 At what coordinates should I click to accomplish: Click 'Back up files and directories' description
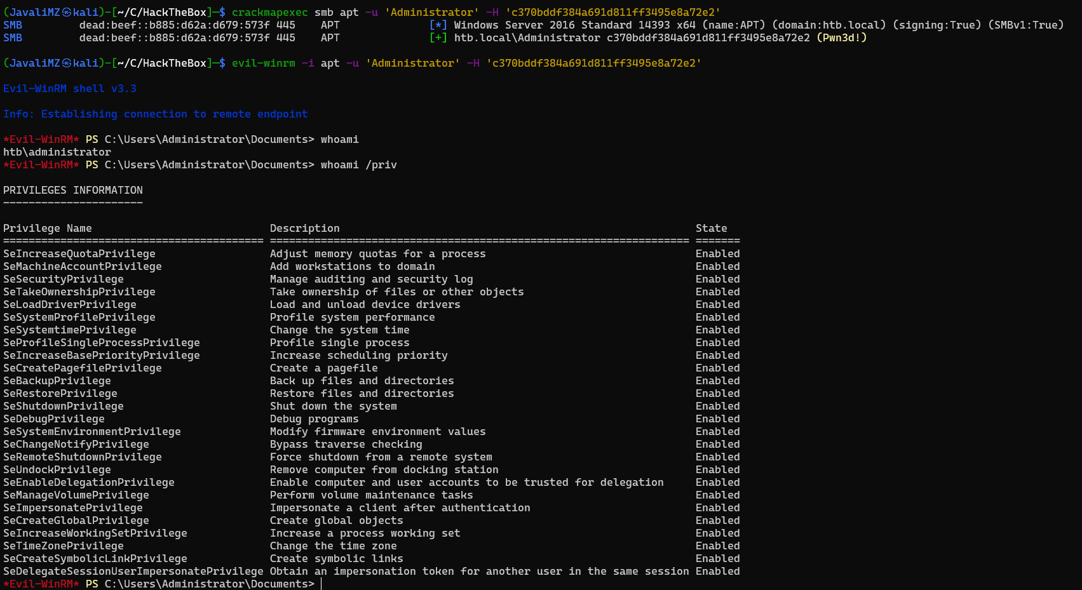[362, 380]
